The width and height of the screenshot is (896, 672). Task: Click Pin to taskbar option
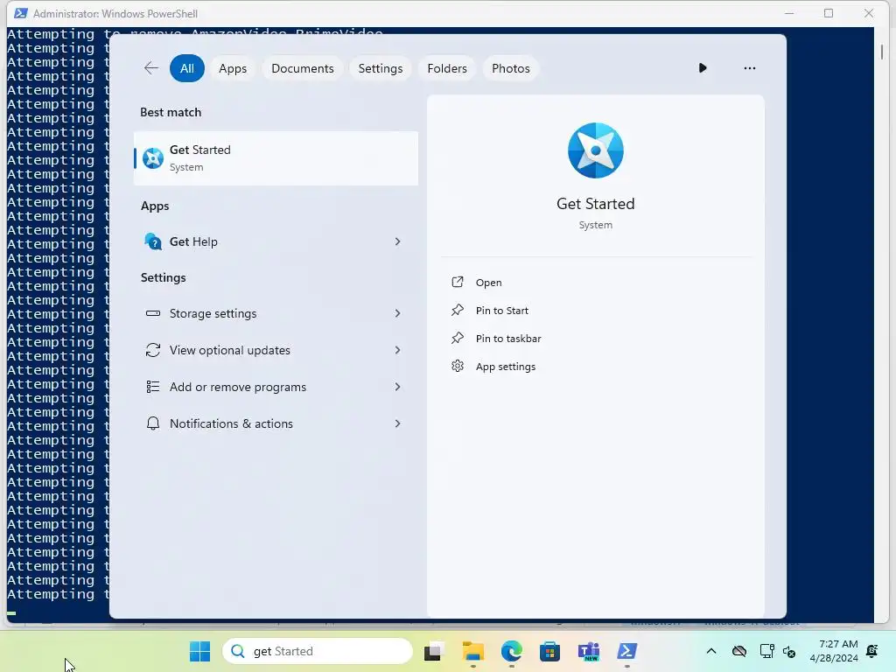click(508, 339)
